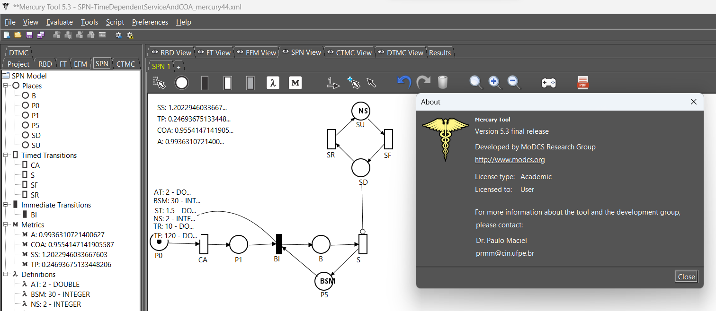Collapse the Metrics tree node
The height and width of the screenshot is (311, 716).
(6, 225)
